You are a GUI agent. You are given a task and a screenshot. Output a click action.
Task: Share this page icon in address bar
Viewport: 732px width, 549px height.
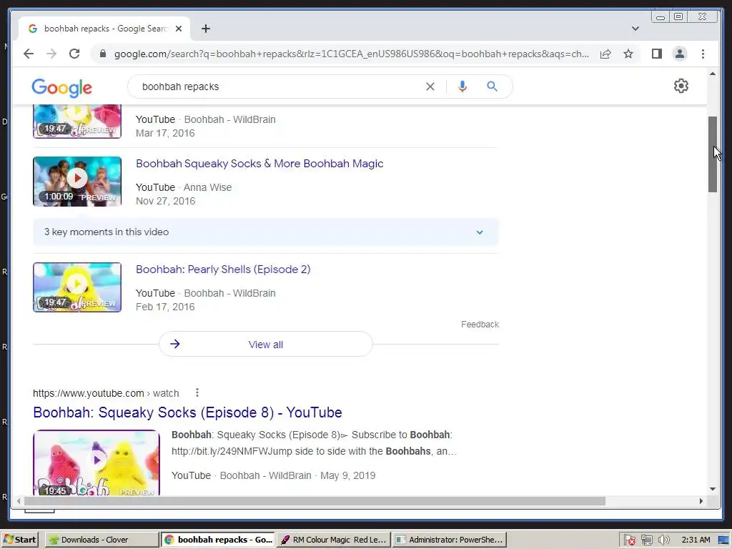click(x=605, y=54)
